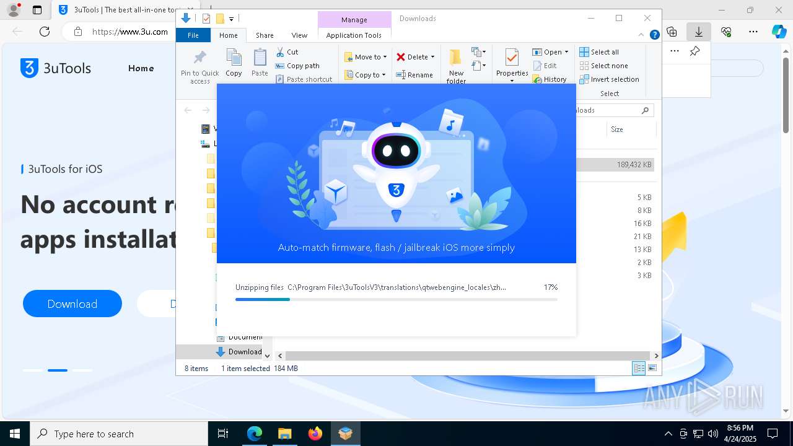The width and height of the screenshot is (793, 446).
Task: Open Easy access dropdown in ribbon
Action: pos(478,66)
